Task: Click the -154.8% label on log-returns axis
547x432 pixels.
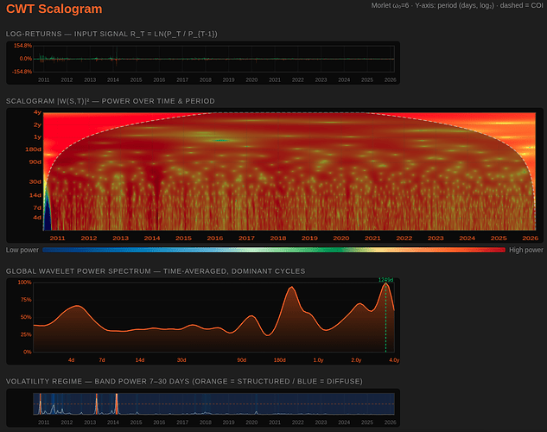Action: (22, 72)
